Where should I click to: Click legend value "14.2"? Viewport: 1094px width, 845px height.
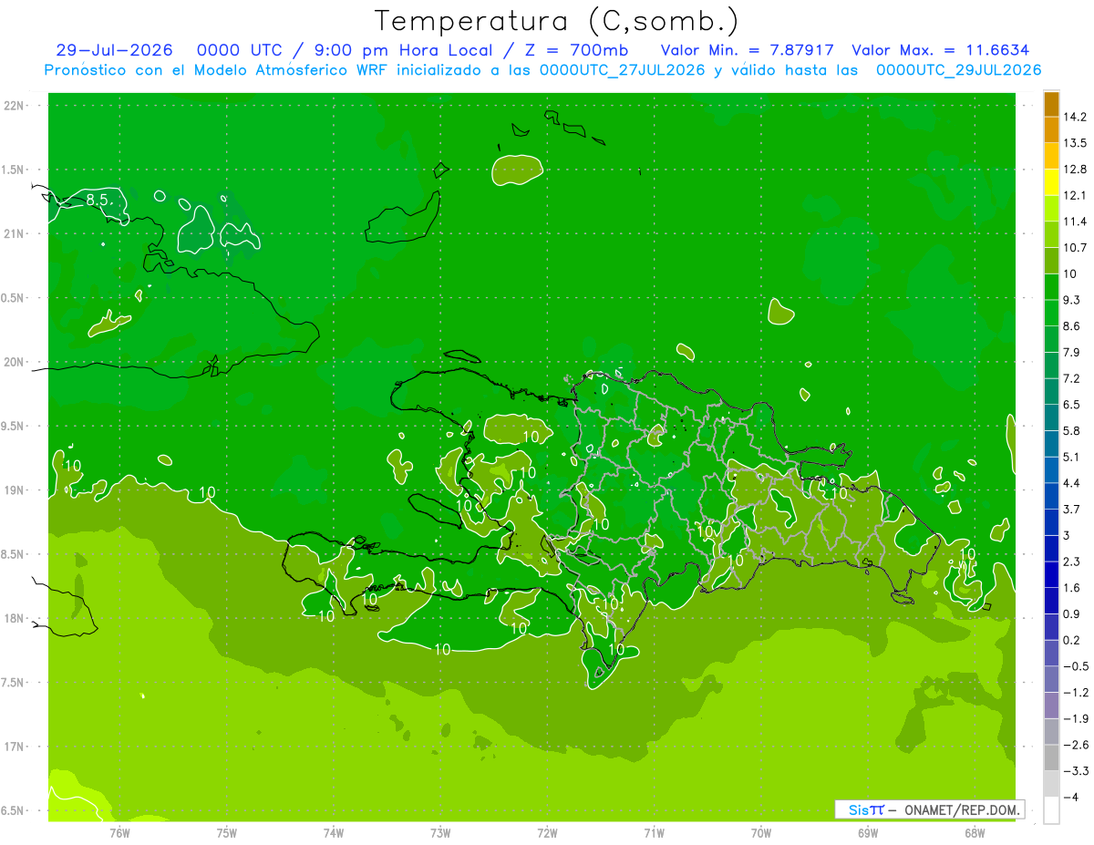(x=1075, y=117)
